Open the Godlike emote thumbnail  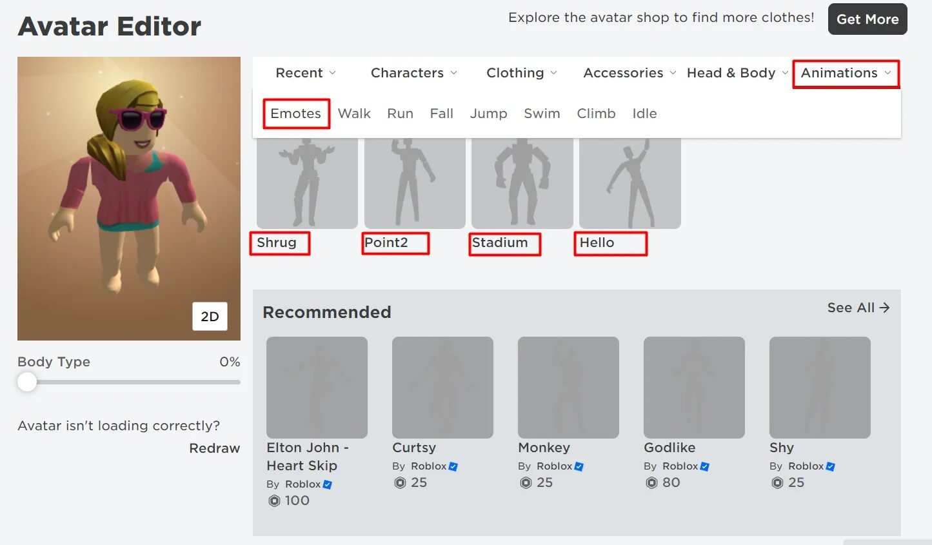point(694,388)
